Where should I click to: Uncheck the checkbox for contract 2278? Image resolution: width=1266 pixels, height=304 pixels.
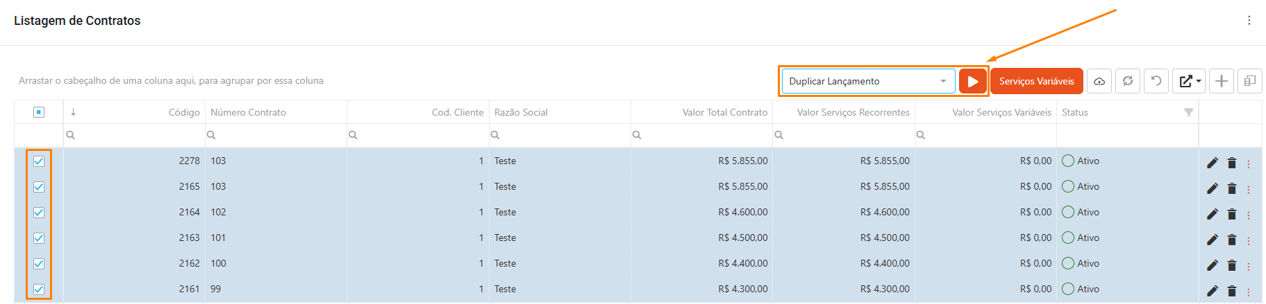click(39, 161)
